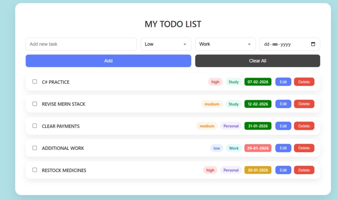Click the RESTOCK MEDICINES task title
Viewport: 338px width, 200px height.
coord(64,170)
